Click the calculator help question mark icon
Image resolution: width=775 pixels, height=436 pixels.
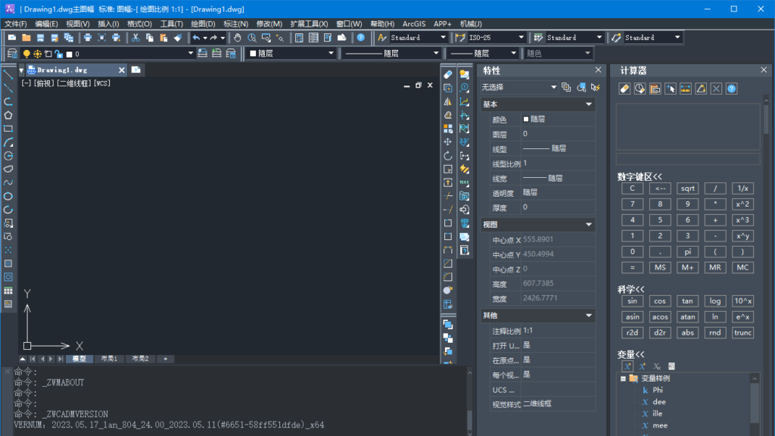click(732, 89)
